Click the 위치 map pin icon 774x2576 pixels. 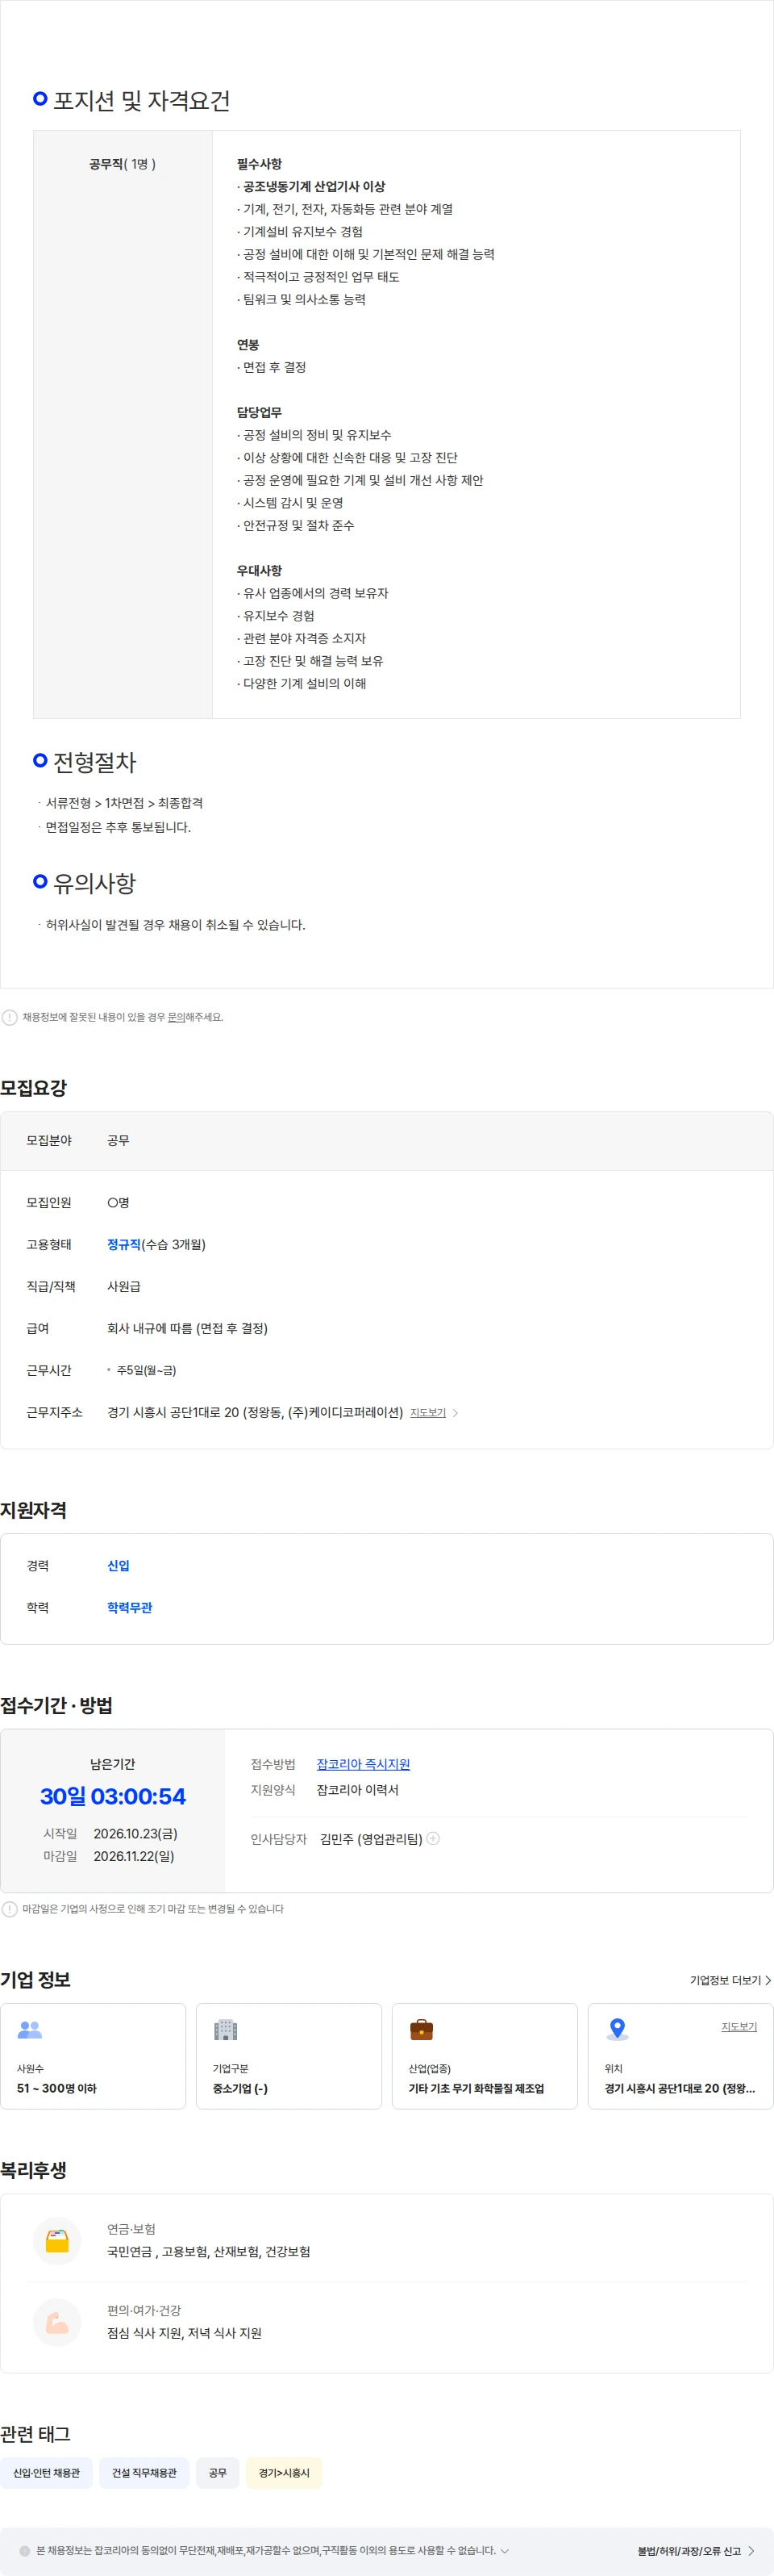618,2029
